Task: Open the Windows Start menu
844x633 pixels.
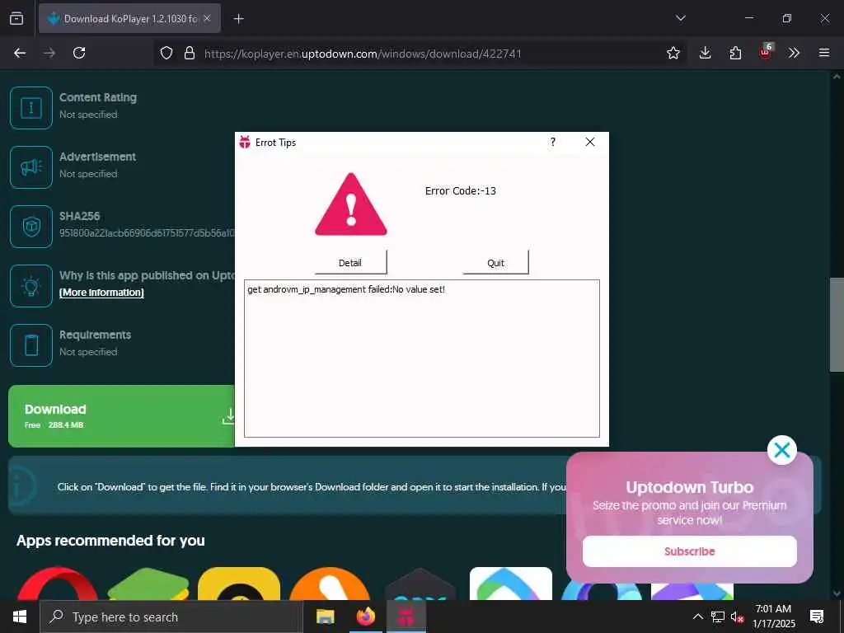Action: (x=20, y=617)
